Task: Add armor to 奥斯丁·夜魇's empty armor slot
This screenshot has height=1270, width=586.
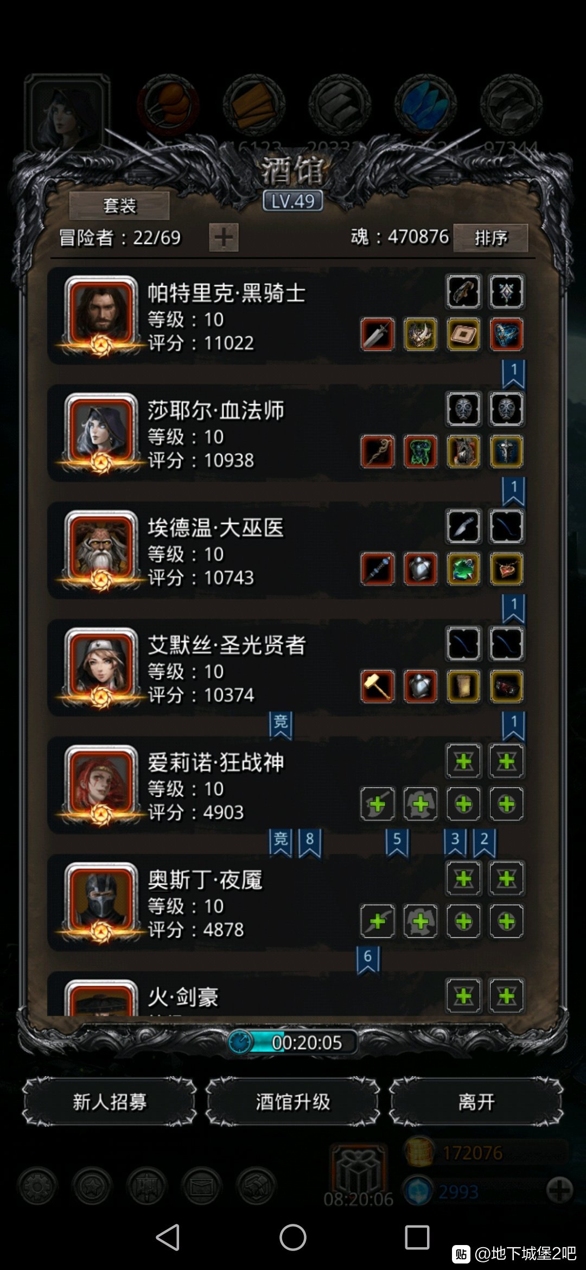Action: [421, 921]
